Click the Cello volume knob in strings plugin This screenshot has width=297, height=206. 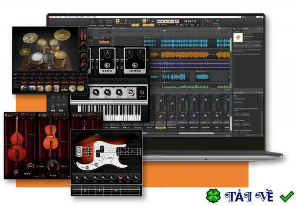56,115
